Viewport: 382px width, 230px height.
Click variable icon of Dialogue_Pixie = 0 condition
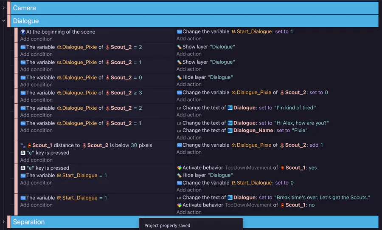point(23,77)
